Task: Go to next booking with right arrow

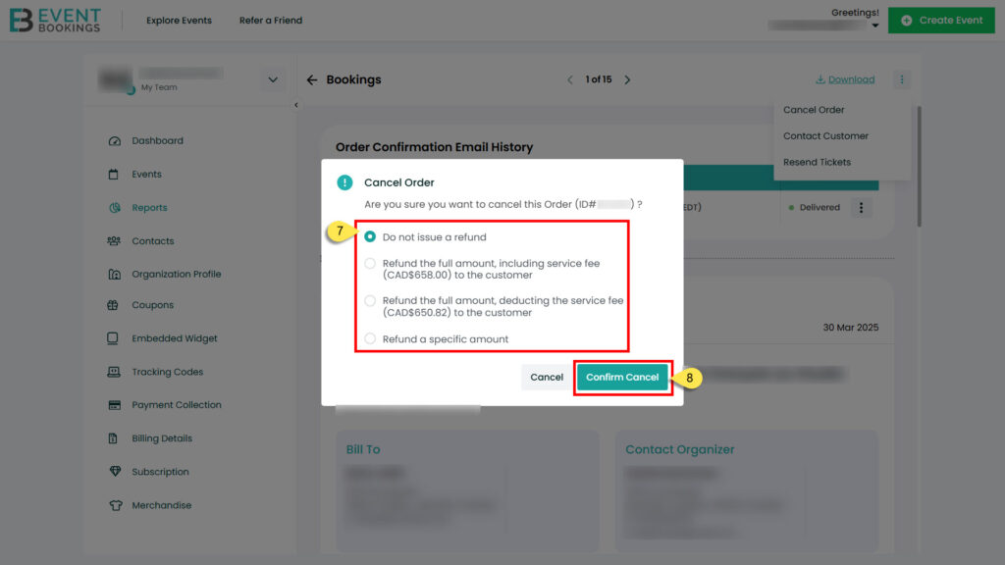Action: click(x=628, y=79)
